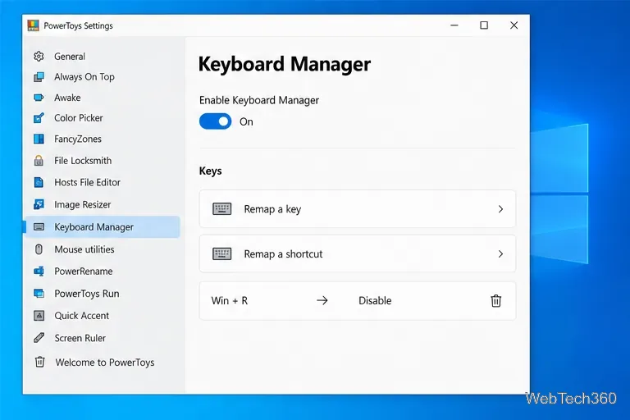The width and height of the screenshot is (630, 420).
Task: Click keyboard icon beside Remap a shortcut
Action: (221, 254)
